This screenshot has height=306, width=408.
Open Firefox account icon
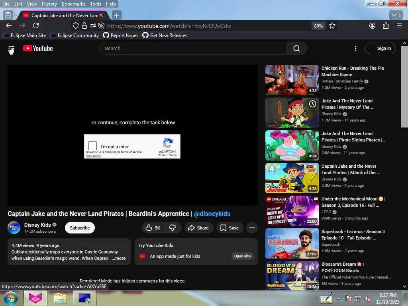click(373, 26)
